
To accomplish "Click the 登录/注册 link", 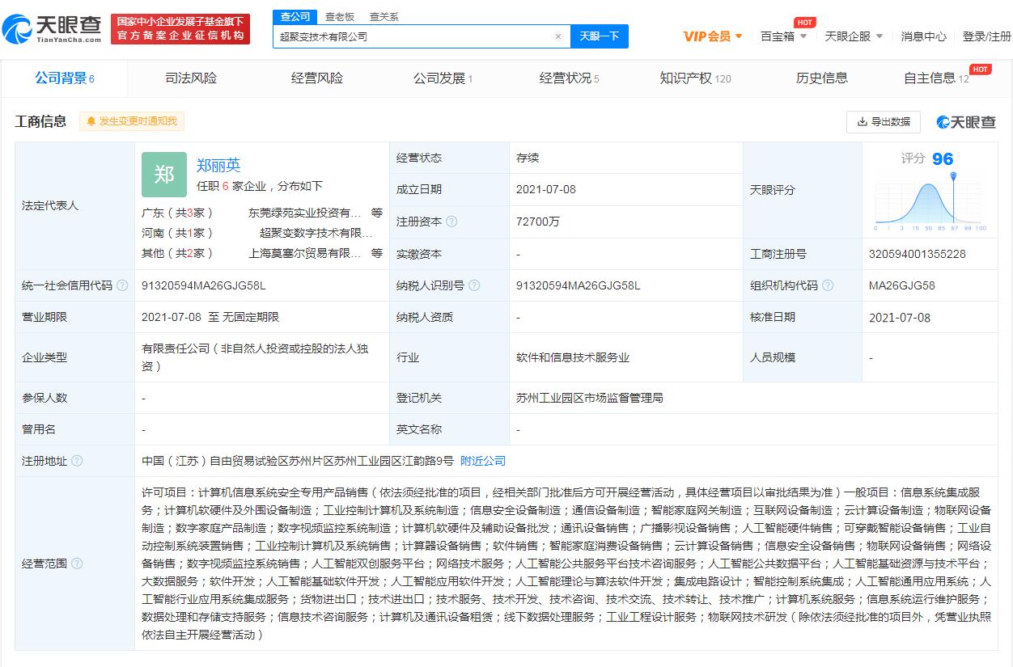I will click(986, 36).
